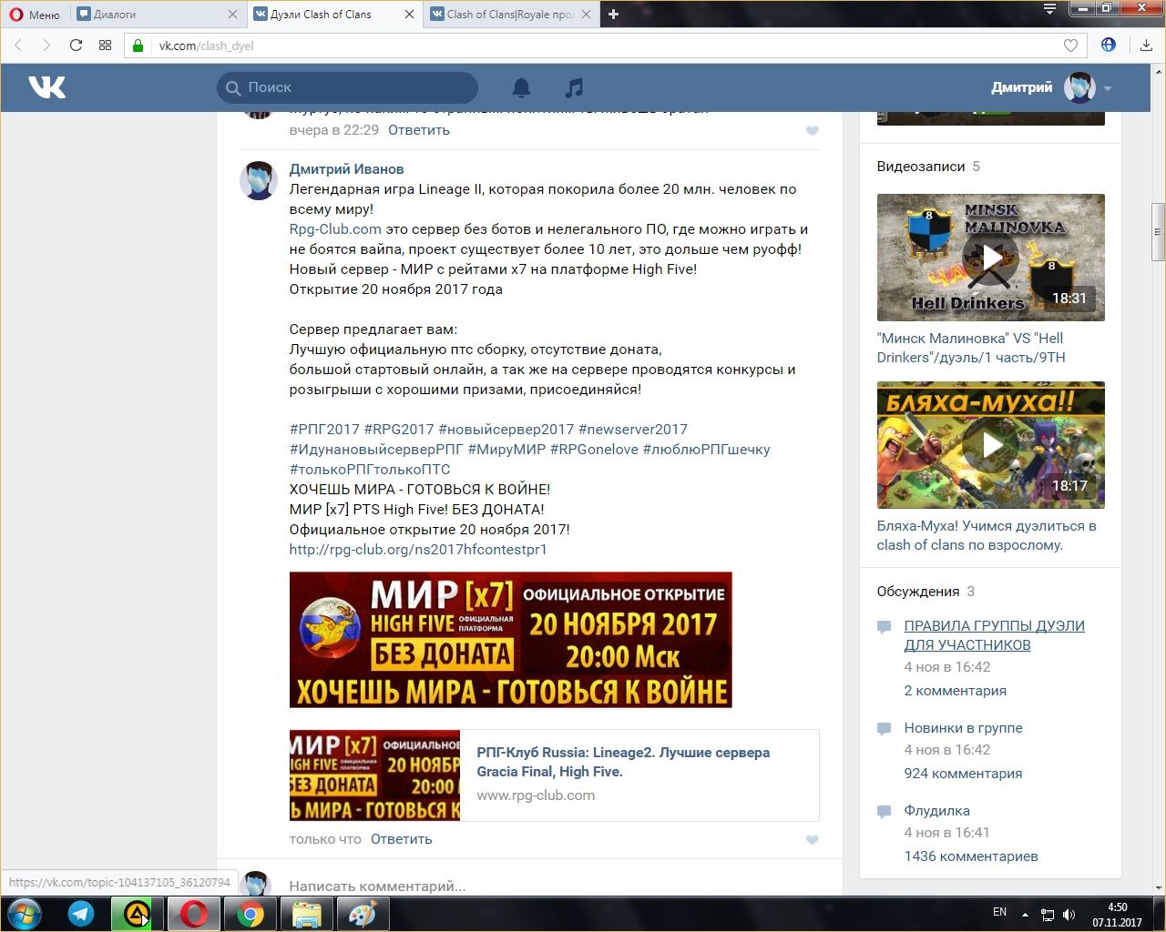Screen dimensions: 1166x932
Task: Open the Windows Start button
Action: coord(25,914)
